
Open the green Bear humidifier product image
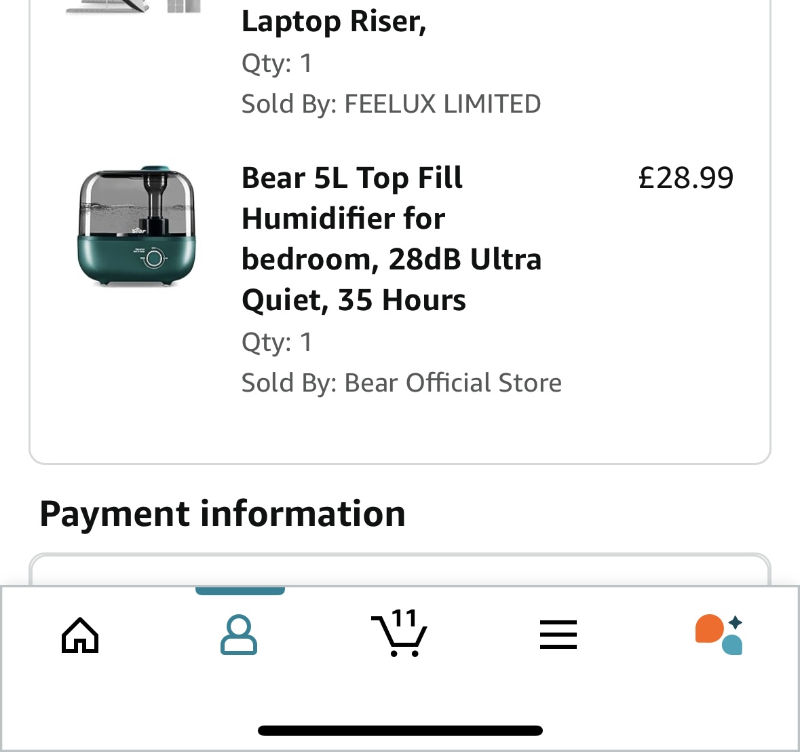(136, 226)
